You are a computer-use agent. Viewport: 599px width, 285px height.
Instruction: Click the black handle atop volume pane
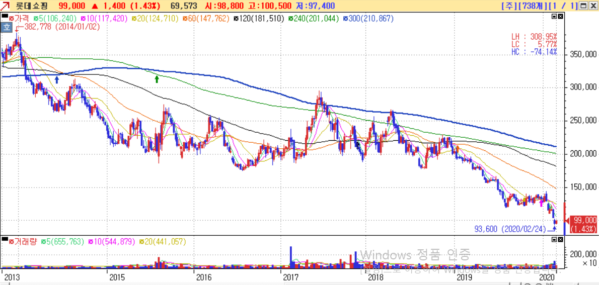click(x=4, y=239)
